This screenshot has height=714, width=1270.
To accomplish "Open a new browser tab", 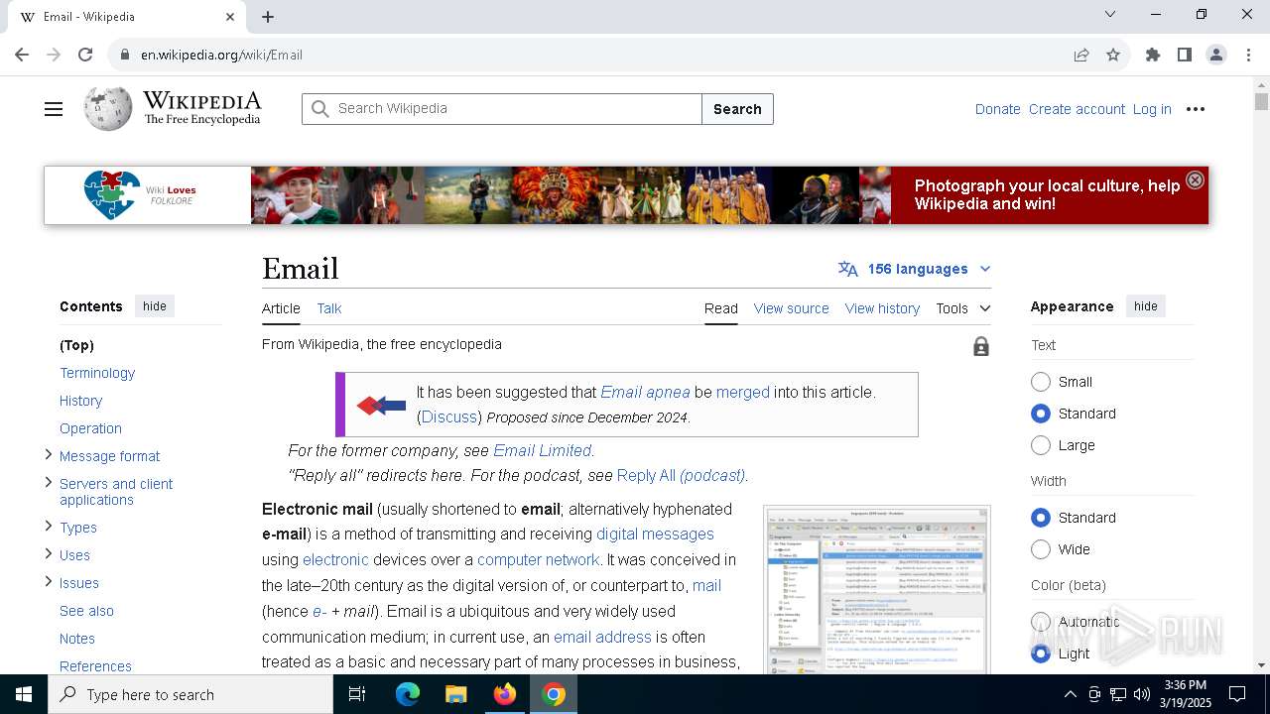I will coord(268,17).
